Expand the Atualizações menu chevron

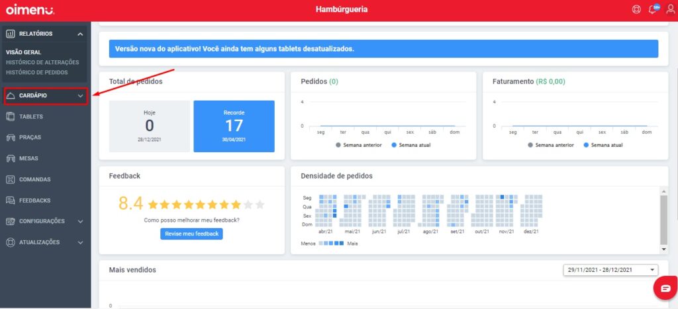[80, 242]
